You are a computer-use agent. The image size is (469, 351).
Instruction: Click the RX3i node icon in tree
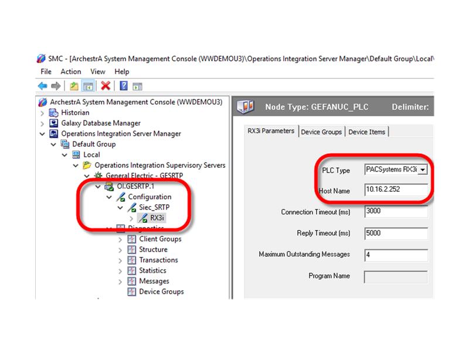pos(143,218)
